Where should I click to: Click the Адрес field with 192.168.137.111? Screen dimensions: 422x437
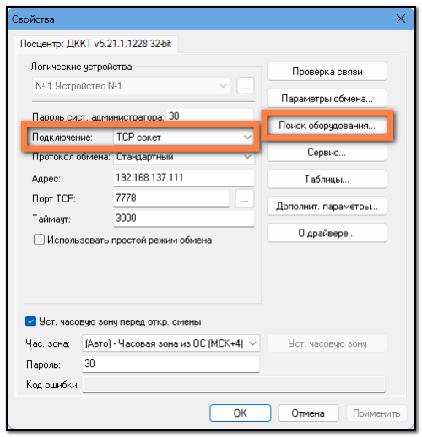[x=184, y=178]
